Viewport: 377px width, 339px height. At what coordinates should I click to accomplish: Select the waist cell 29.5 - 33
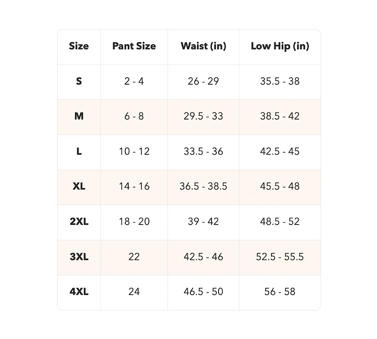tap(203, 116)
